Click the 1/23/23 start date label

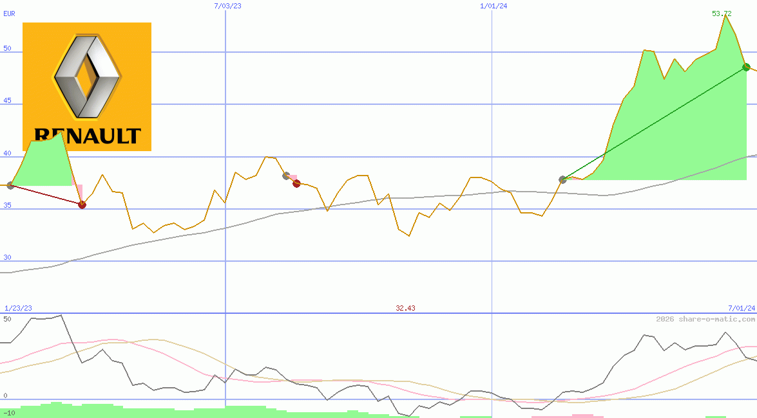(17, 308)
